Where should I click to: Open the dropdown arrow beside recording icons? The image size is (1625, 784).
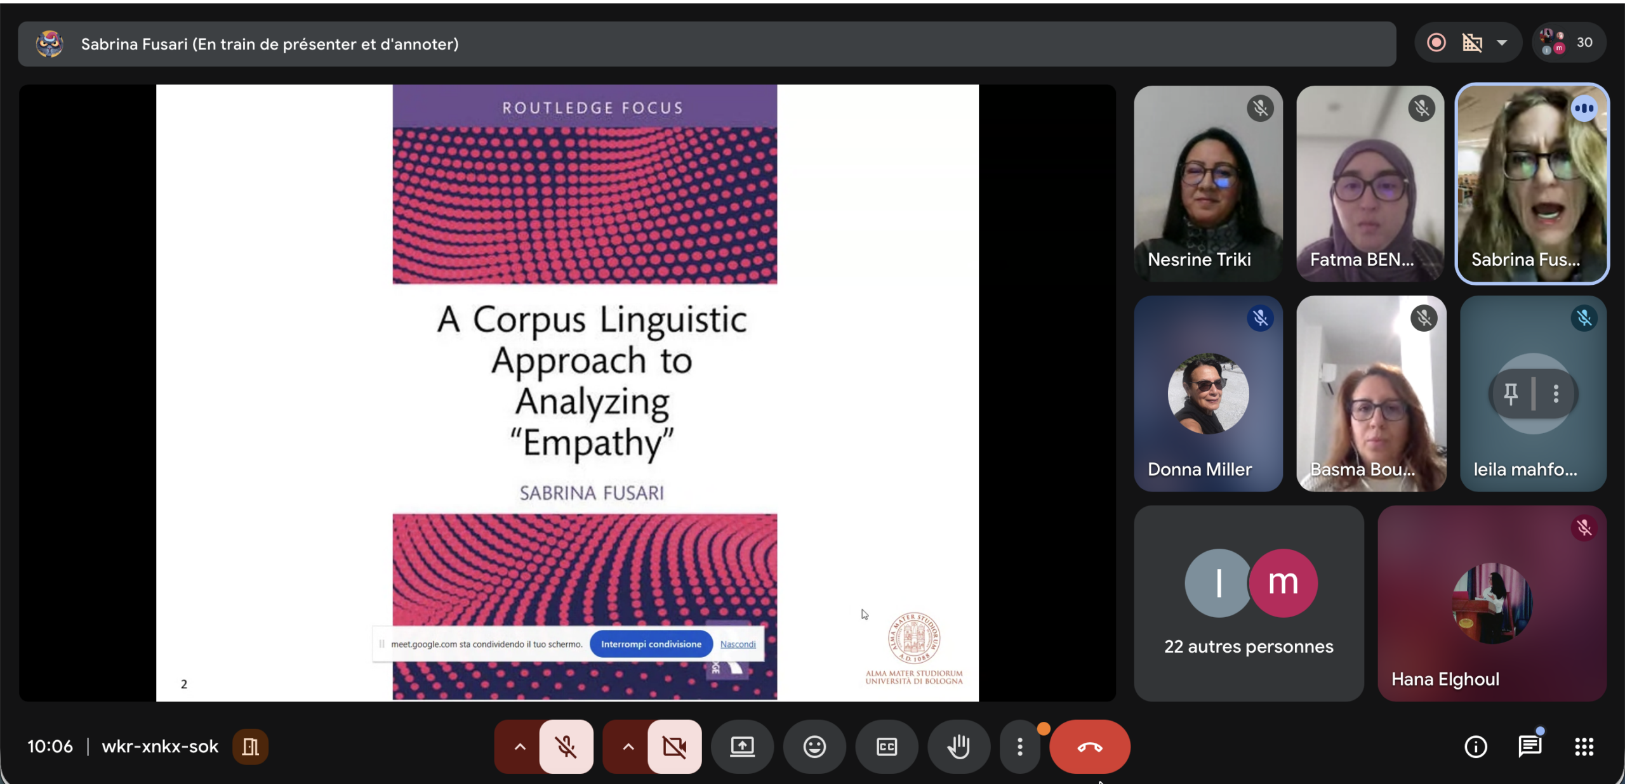[1502, 42]
